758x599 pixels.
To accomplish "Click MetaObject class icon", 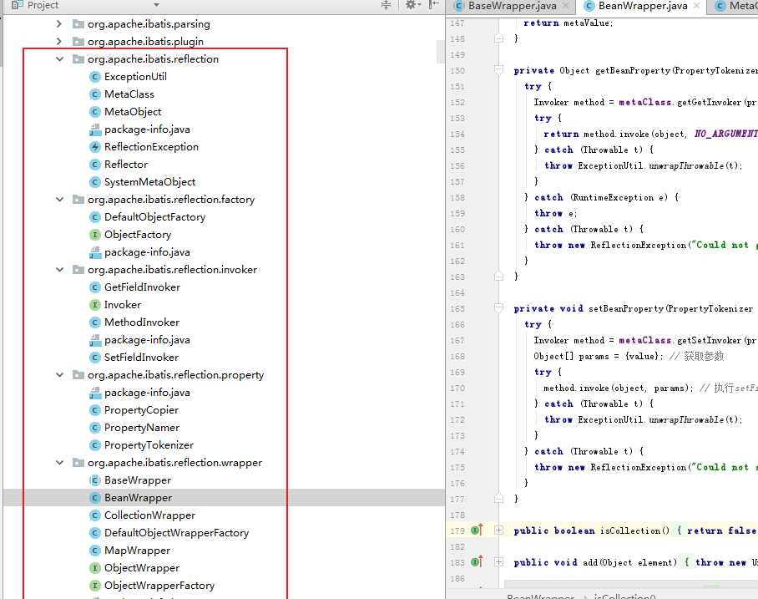I will pos(95,112).
